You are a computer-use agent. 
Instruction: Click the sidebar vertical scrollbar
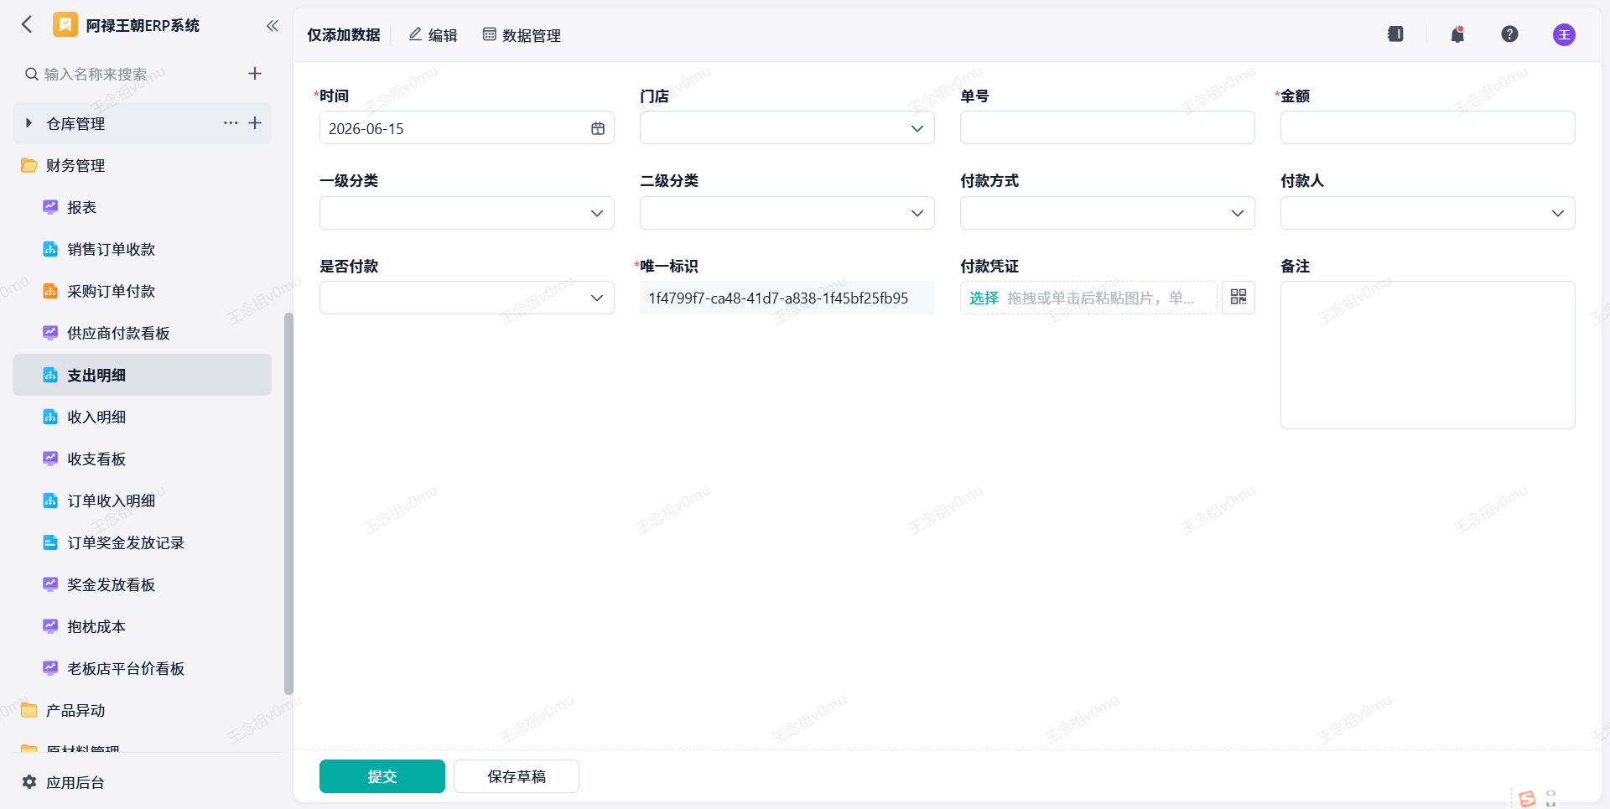point(288,503)
